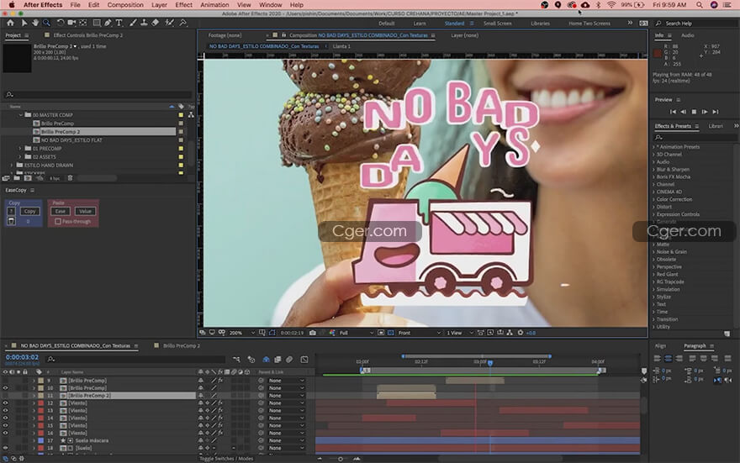Enable motion blur icon in timeline header

(289, 360)
